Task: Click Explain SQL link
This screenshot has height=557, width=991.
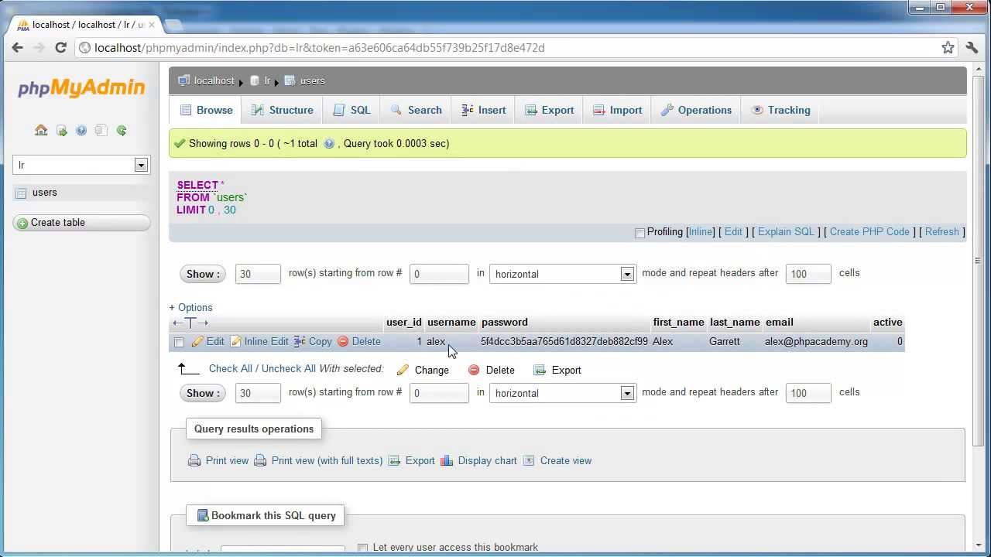Action: pos(786,231)
